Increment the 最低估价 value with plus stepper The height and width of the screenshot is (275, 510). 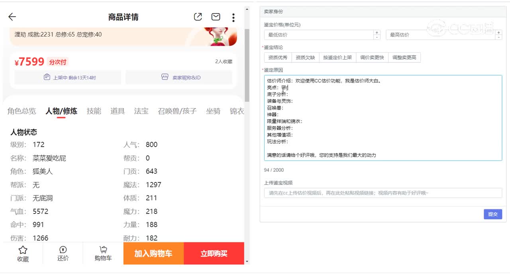(376, 33)
